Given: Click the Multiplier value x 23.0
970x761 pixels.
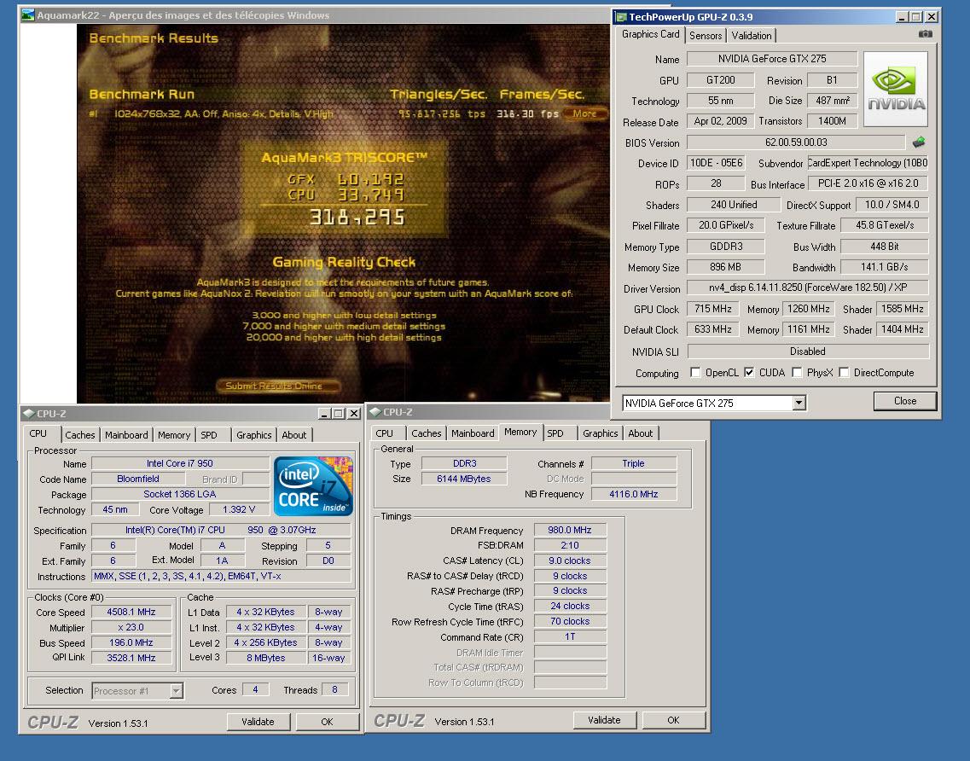Looking at the screenshot, I should coord(131,627).
